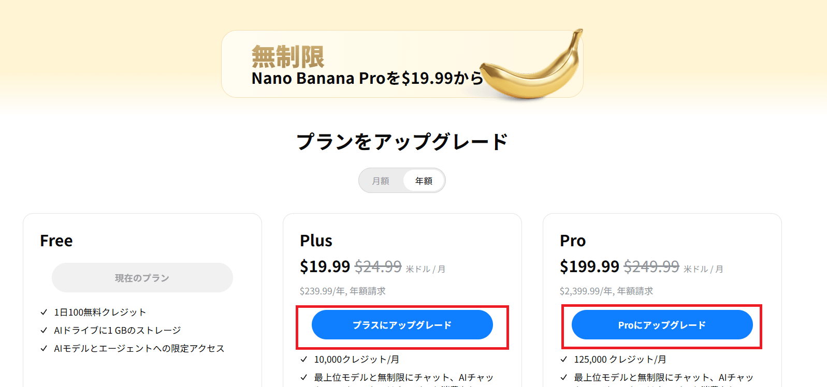Click checkmark beside AIモデルとエージェントへの限定アクセス
Screen dimensions: 827x387
point(44,348)
